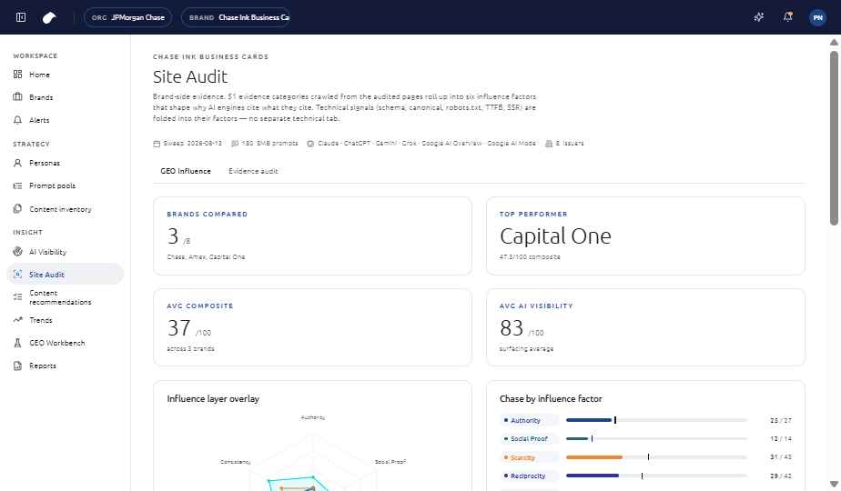Image resolution: width=841 pixels, height=491 pixels.
Task: Collapse the sidebar panel icon
Action: click(x=21, y=17)
